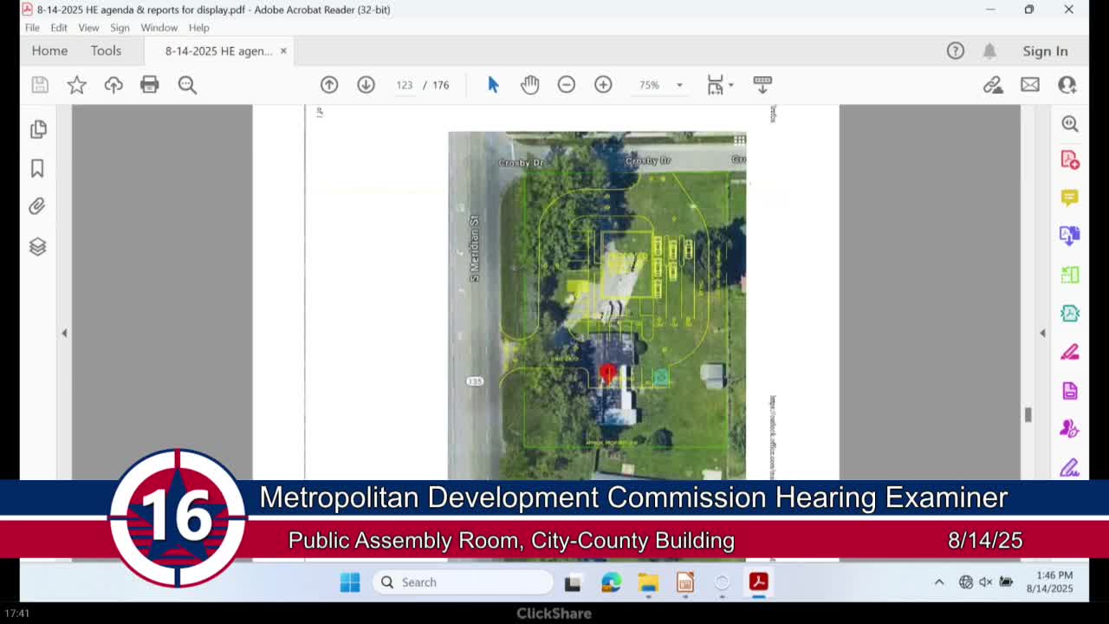Viewport: 1109px width, 624px height.
Task: Click the vertical document scrollbar thumb
Action: (x=1028, y=414)
